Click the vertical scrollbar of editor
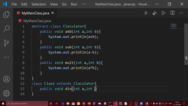The image size is (188, 106). (x=186, y=44)
